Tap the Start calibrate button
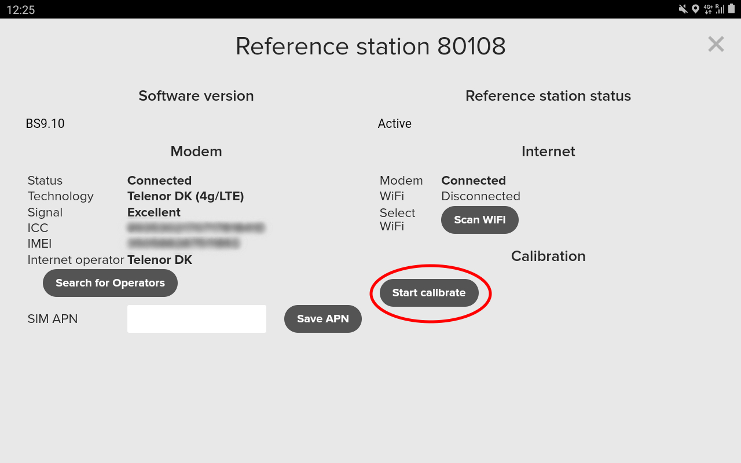Screen dimensions: 741x463 pyautogui.click(x=429, y=293)
